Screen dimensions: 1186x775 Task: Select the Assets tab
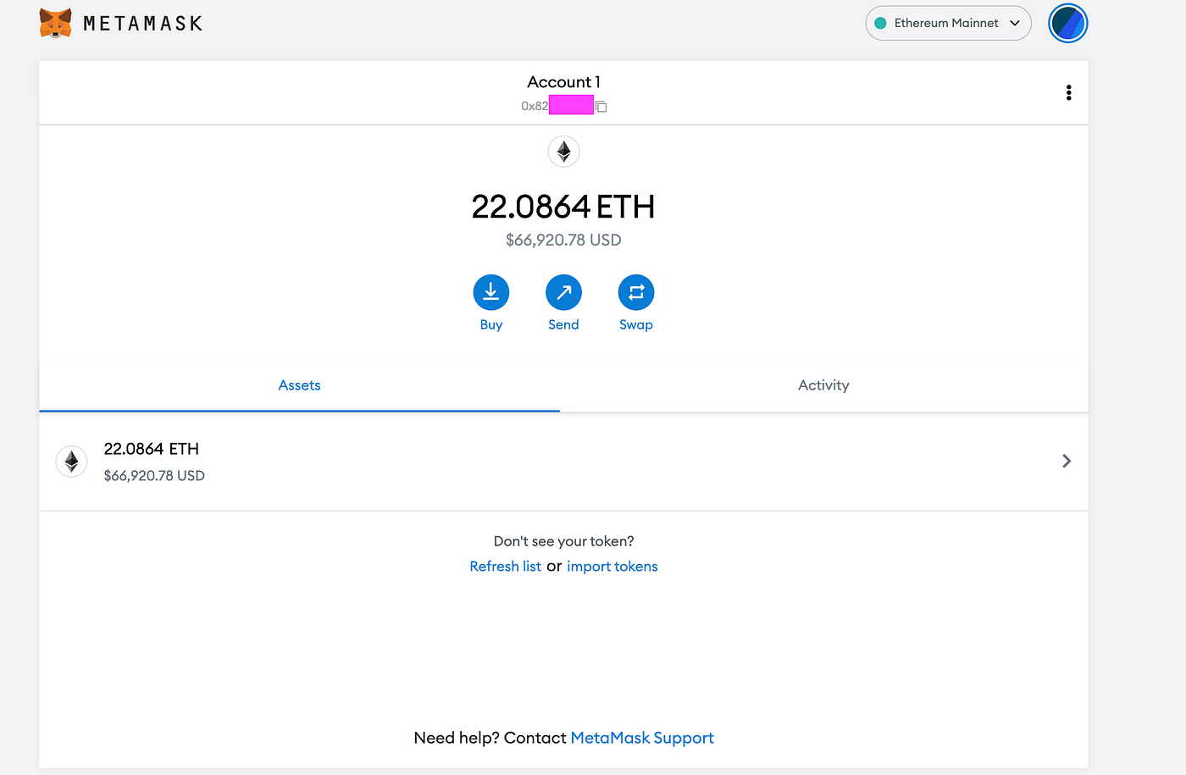point(299,385)
